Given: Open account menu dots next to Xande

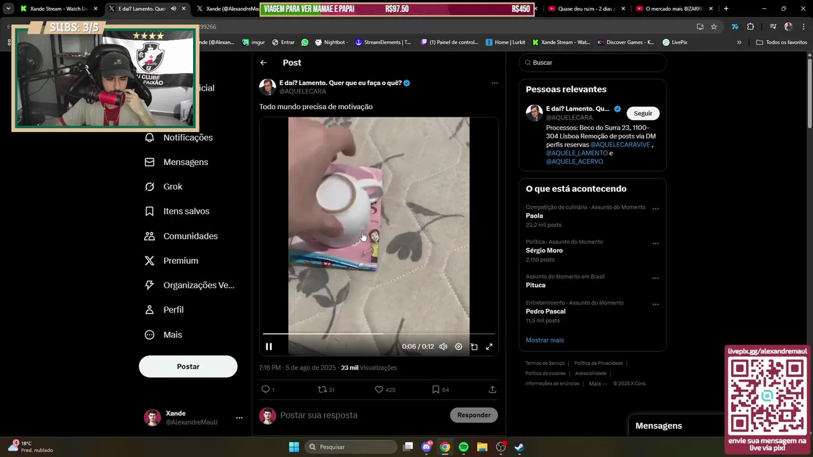Looking at the screenshot, I should (239, 418).
